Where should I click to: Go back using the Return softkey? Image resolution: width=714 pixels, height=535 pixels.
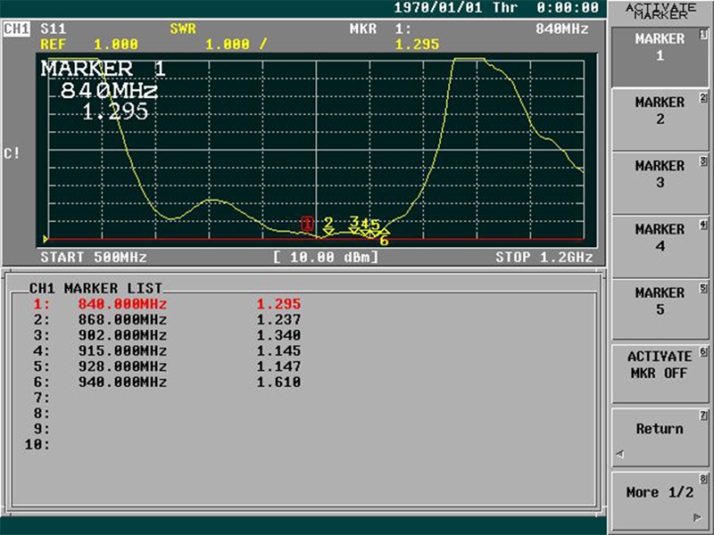[x=660, y=437]
